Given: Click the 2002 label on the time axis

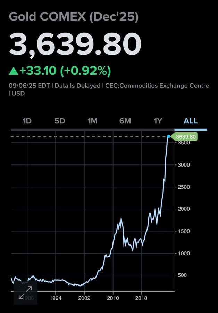Looking at the screenshot, I should 84,298.
